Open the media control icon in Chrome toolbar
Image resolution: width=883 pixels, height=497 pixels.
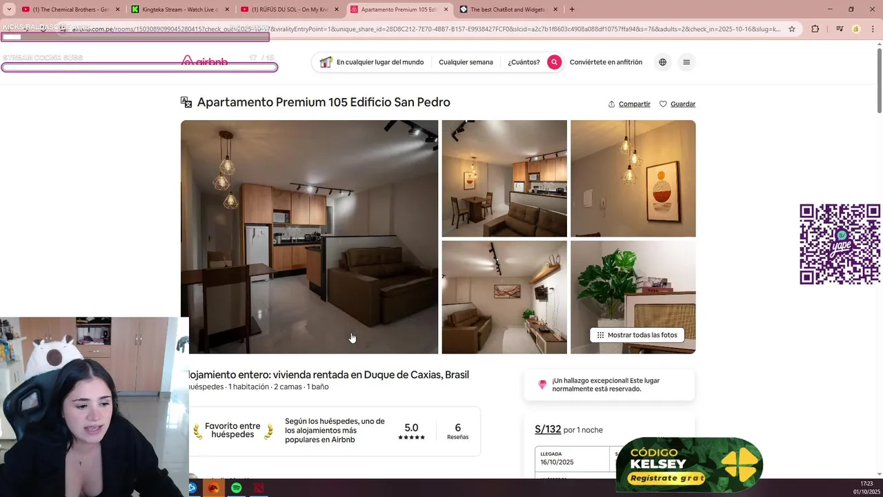840,29
